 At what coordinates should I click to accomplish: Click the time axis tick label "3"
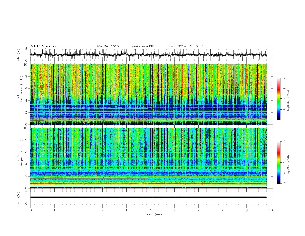pos(102,210)
